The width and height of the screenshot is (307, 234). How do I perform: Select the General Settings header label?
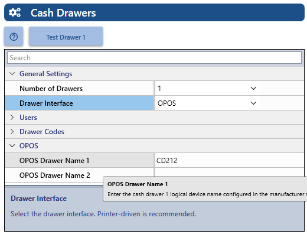pyautogui.click(x=45, y=74)
